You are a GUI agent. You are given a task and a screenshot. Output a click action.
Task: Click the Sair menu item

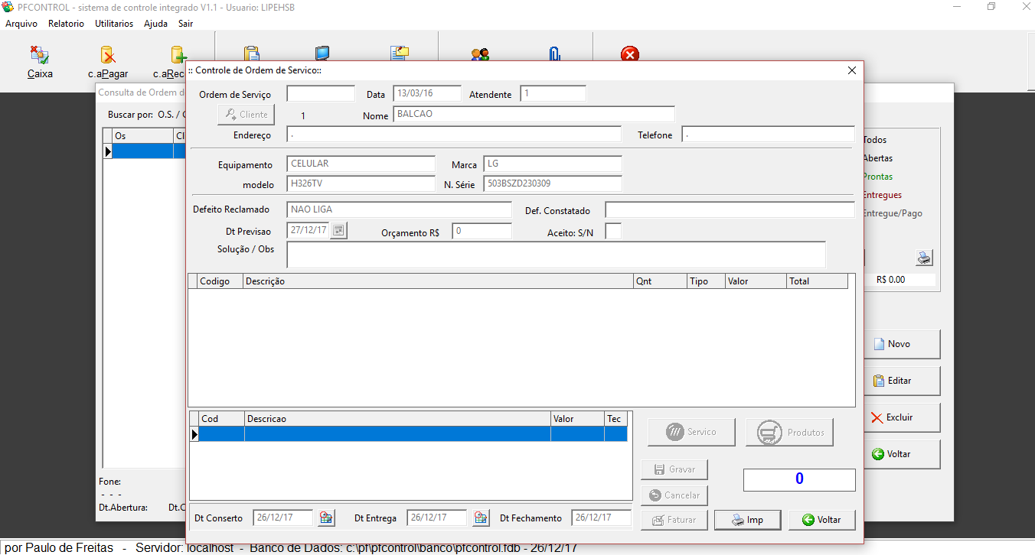point(186,24)
